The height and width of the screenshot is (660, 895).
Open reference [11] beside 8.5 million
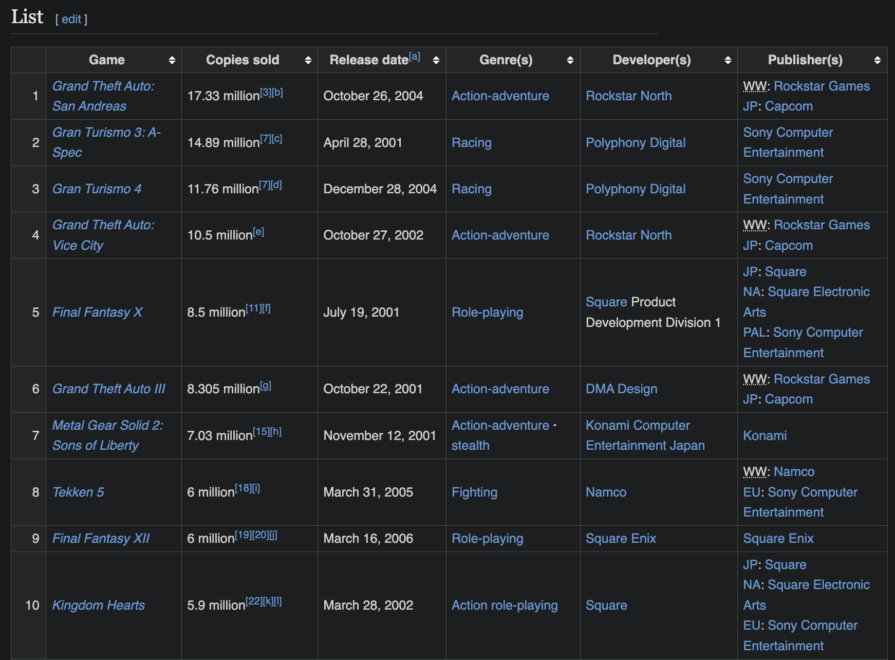pos(253,308)
